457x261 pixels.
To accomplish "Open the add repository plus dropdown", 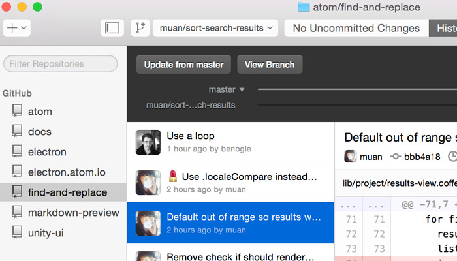I will 17,28.
